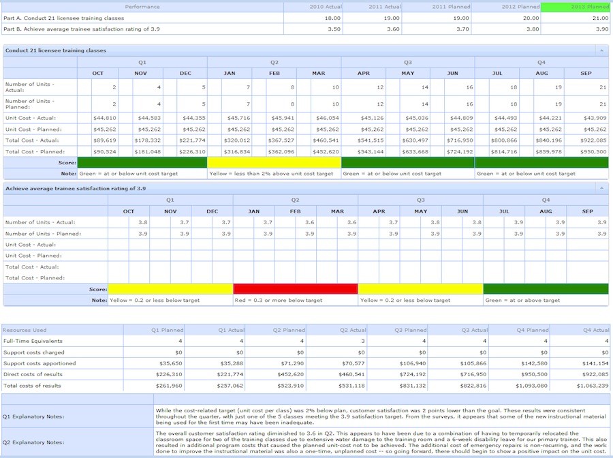This screenshot has height=458, width=613.
Task: Click Total Cost Planned OCT value $90,524
Action: click(x=105, y=151)
